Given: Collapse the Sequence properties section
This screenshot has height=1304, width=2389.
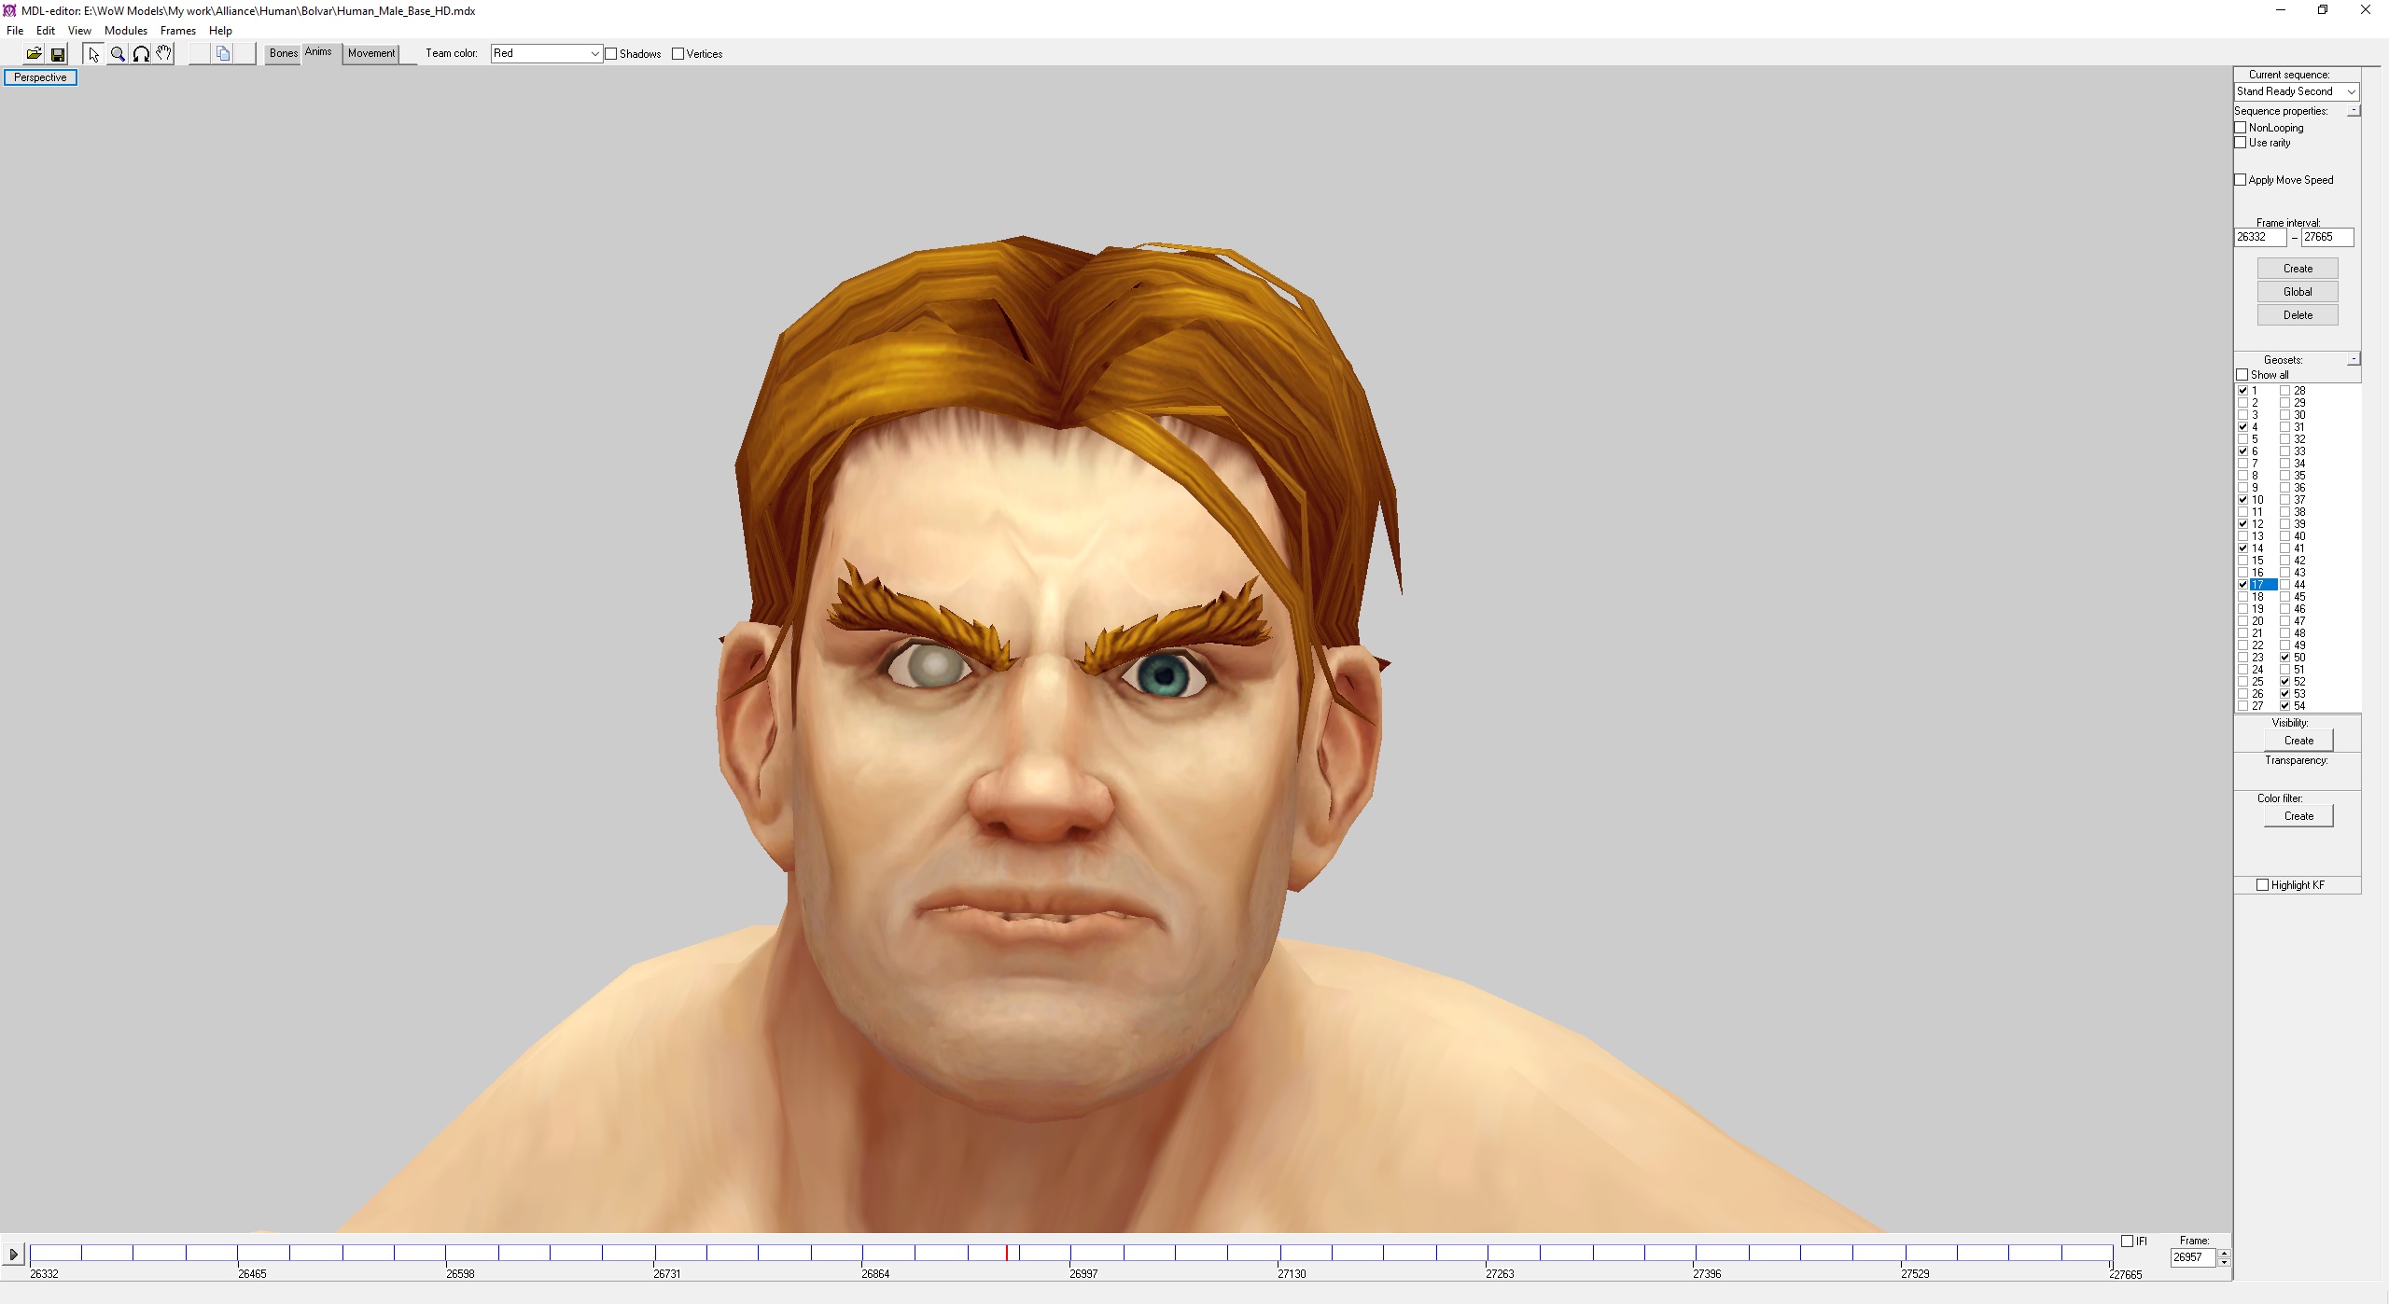Looking at the screenshot, I should pos(2354,110).
